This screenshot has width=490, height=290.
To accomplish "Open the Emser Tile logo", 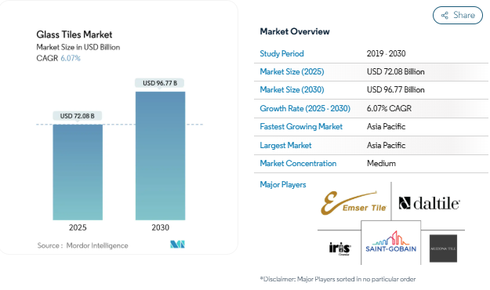I will click(354, 203).
